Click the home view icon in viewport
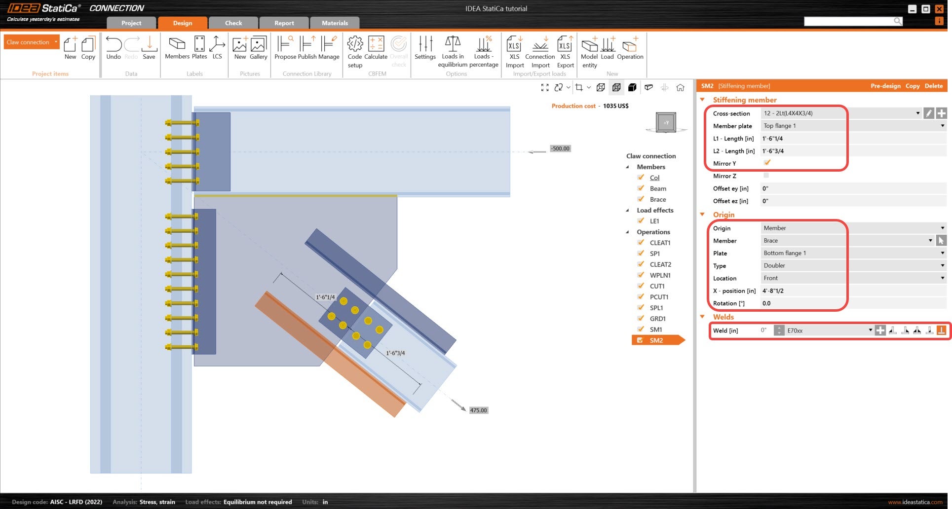This screenshot has width=952, height=509. click(680, 88)
